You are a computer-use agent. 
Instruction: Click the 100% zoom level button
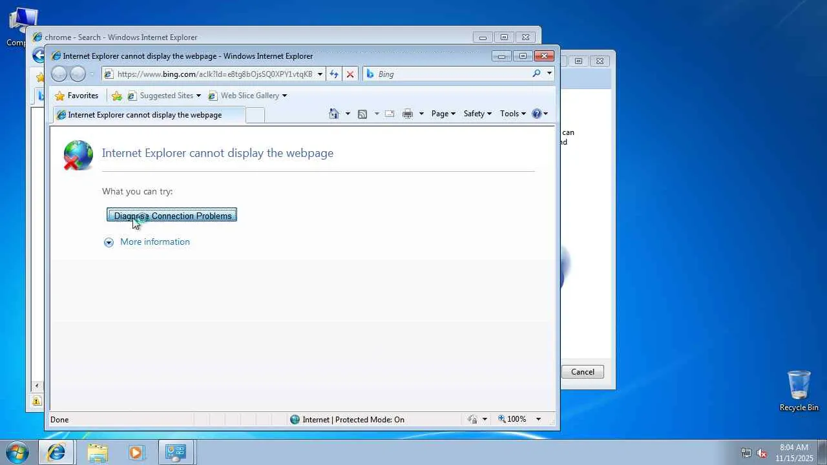point(516,419)
